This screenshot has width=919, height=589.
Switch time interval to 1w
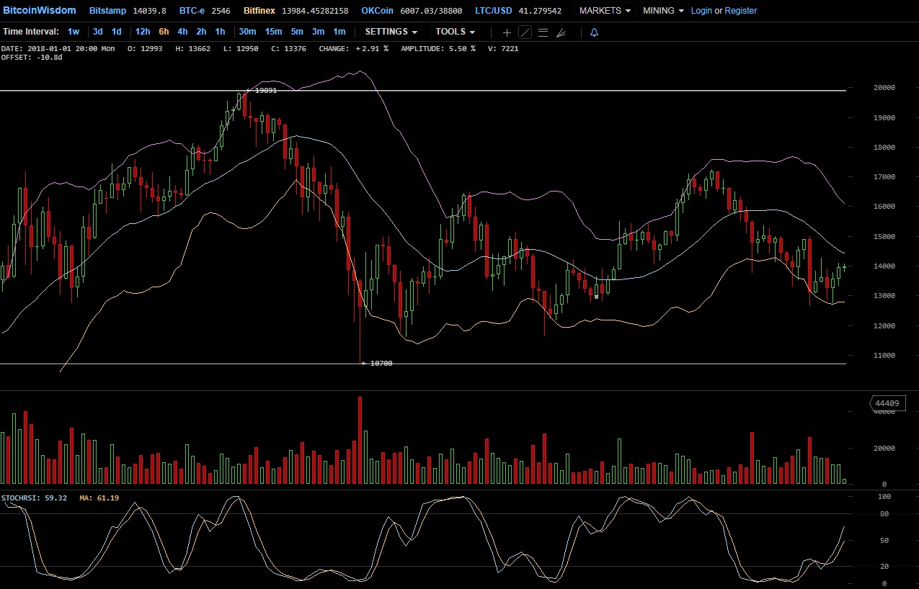74,32
